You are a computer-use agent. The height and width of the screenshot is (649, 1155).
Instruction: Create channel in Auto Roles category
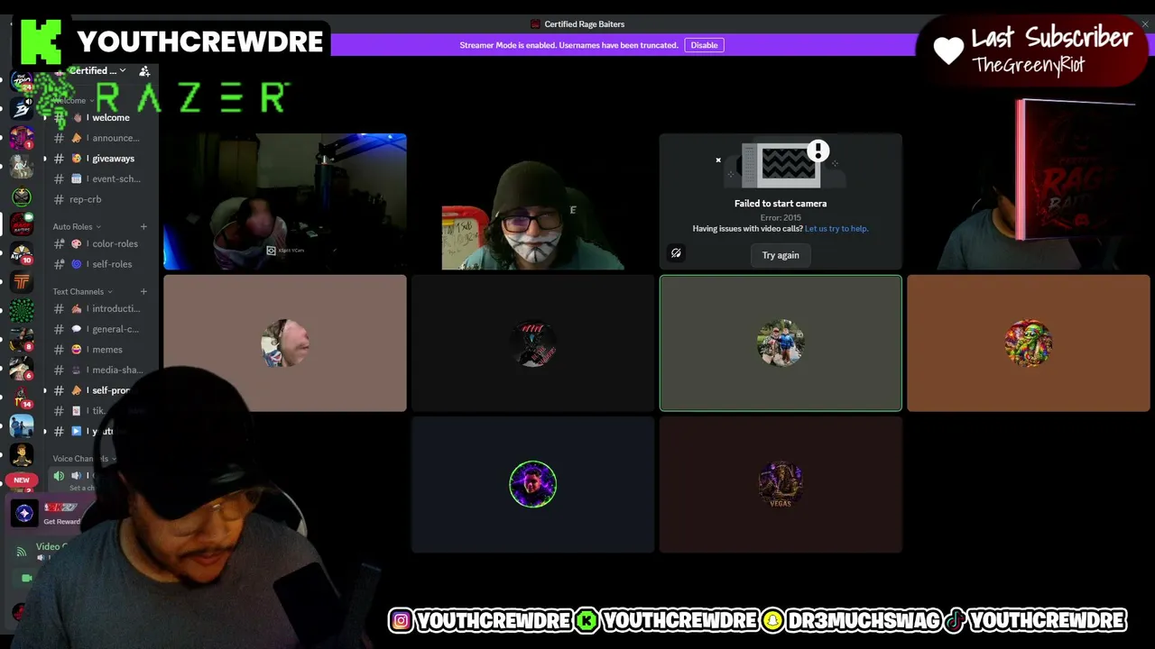pos(143,227)
